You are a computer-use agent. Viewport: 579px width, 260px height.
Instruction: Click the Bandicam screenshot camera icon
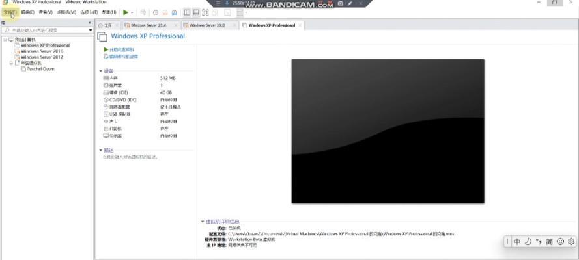click(341, 3)
